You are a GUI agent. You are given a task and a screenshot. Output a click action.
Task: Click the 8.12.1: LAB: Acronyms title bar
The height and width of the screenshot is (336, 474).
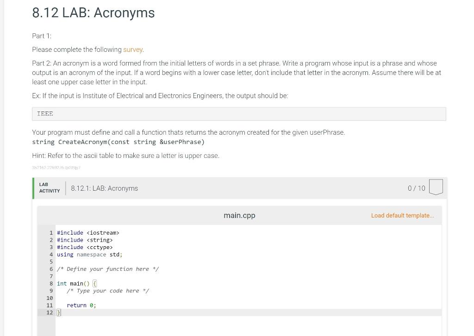[x=104, y=188]
